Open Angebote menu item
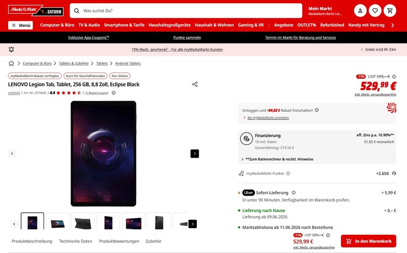407x253 pixels. tap(283, 25)
